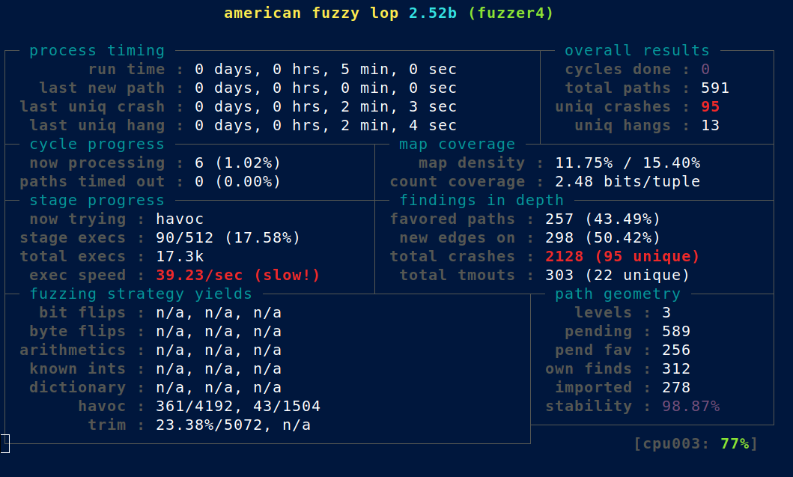
Task: Click the 'known ints' row label
Action: [77, 368]
